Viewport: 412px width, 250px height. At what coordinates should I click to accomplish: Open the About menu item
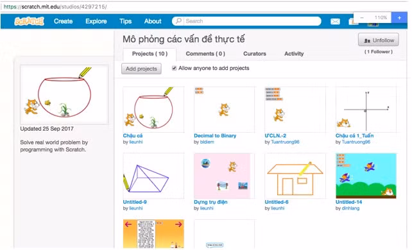(153, 21)
